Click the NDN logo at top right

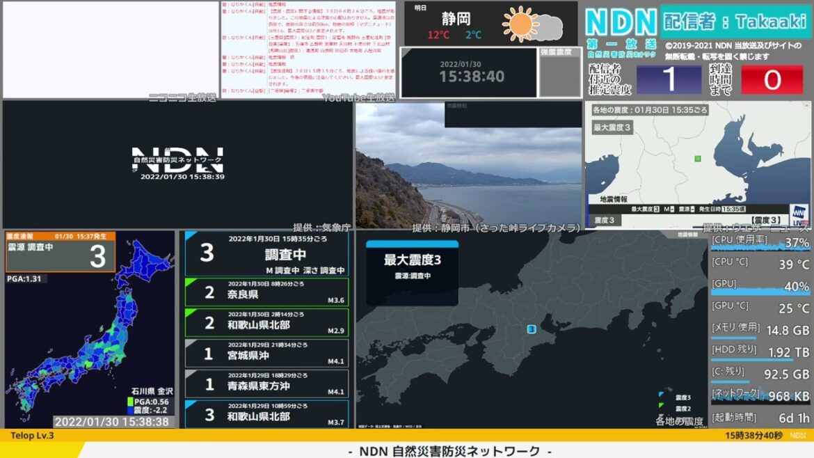coord(621,23)
